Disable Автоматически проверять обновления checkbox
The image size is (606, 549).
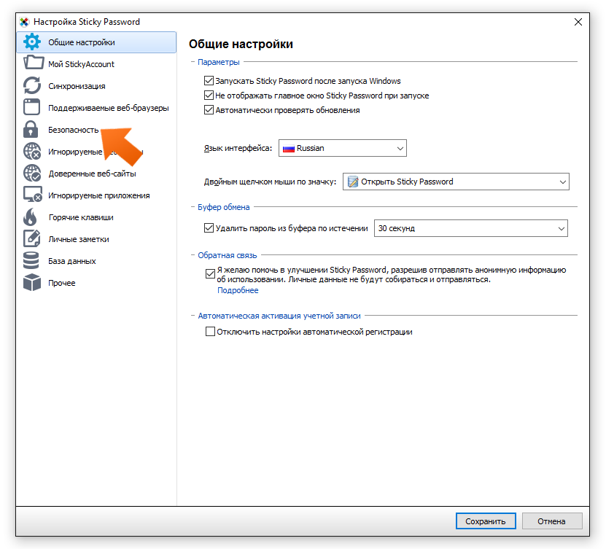[209, 110]
